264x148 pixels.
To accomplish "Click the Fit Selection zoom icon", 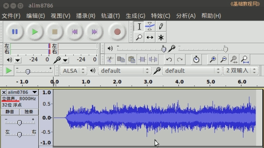I will (x=234, y=59).
